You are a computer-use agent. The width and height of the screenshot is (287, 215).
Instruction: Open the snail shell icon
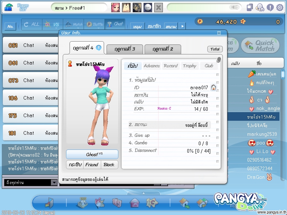pos(260,8)
